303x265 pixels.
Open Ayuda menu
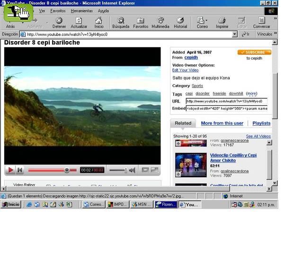pos(103,11)
